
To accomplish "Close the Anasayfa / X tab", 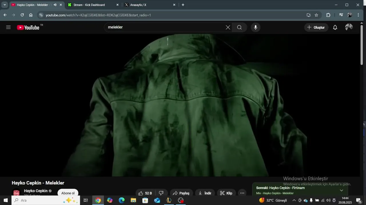I will [174, 5].
